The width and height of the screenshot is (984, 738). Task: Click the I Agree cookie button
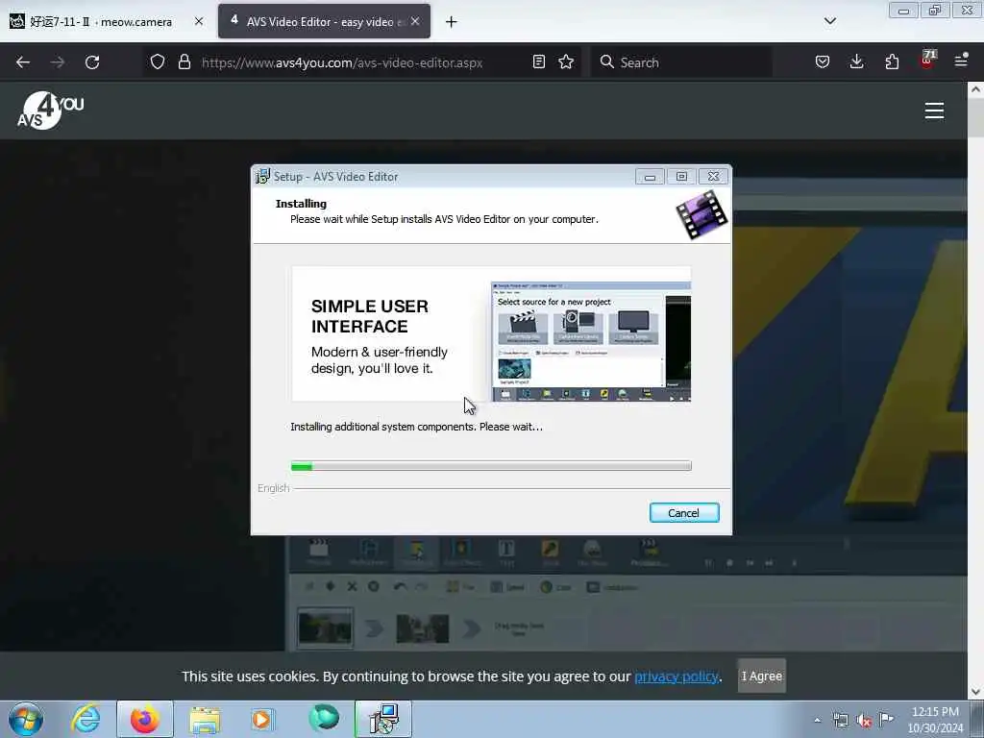coord(761,676)
